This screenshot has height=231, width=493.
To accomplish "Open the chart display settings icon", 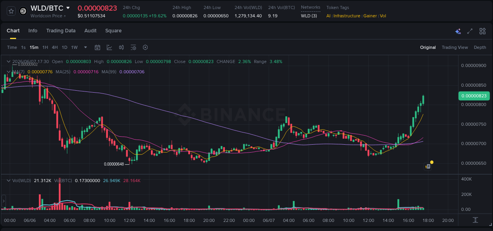I will pos(133,47).
